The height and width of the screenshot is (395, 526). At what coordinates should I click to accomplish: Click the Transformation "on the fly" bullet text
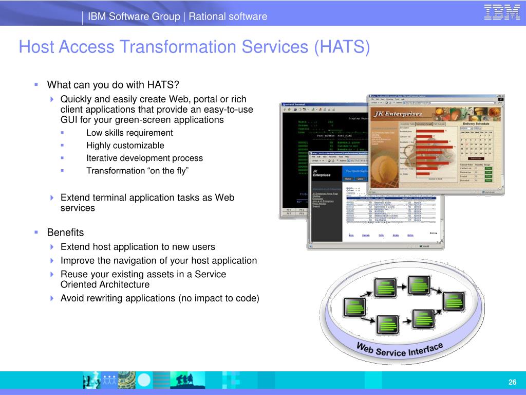[x=138, y=171]
